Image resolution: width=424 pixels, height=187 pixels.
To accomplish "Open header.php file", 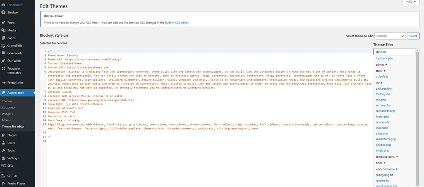I will tap(383, 122).
